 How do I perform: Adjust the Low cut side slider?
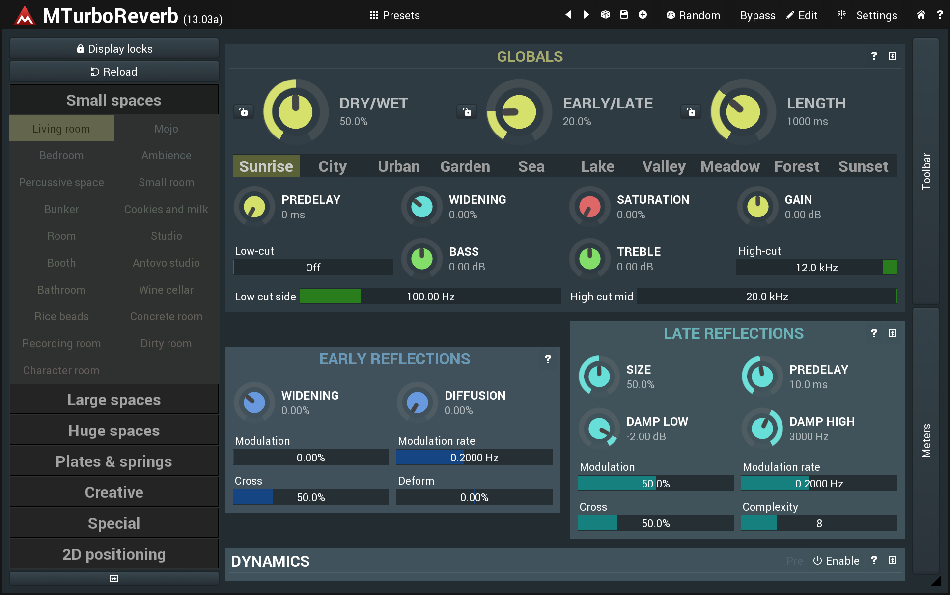point(430,297)
